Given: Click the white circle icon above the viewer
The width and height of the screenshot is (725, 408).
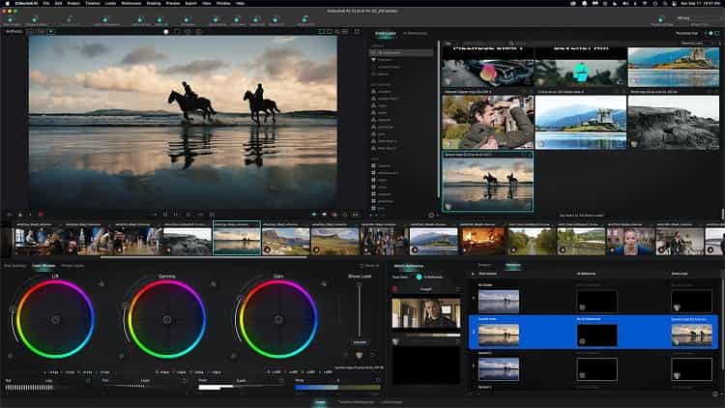Looking at the screenshot, I should click(166, 32).
